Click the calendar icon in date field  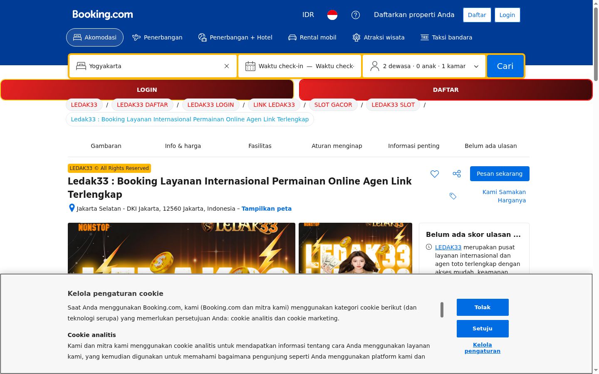tap(250, 66)
